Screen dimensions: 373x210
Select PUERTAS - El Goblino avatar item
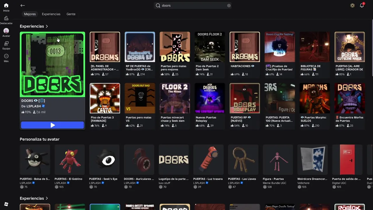coord(70,167)
